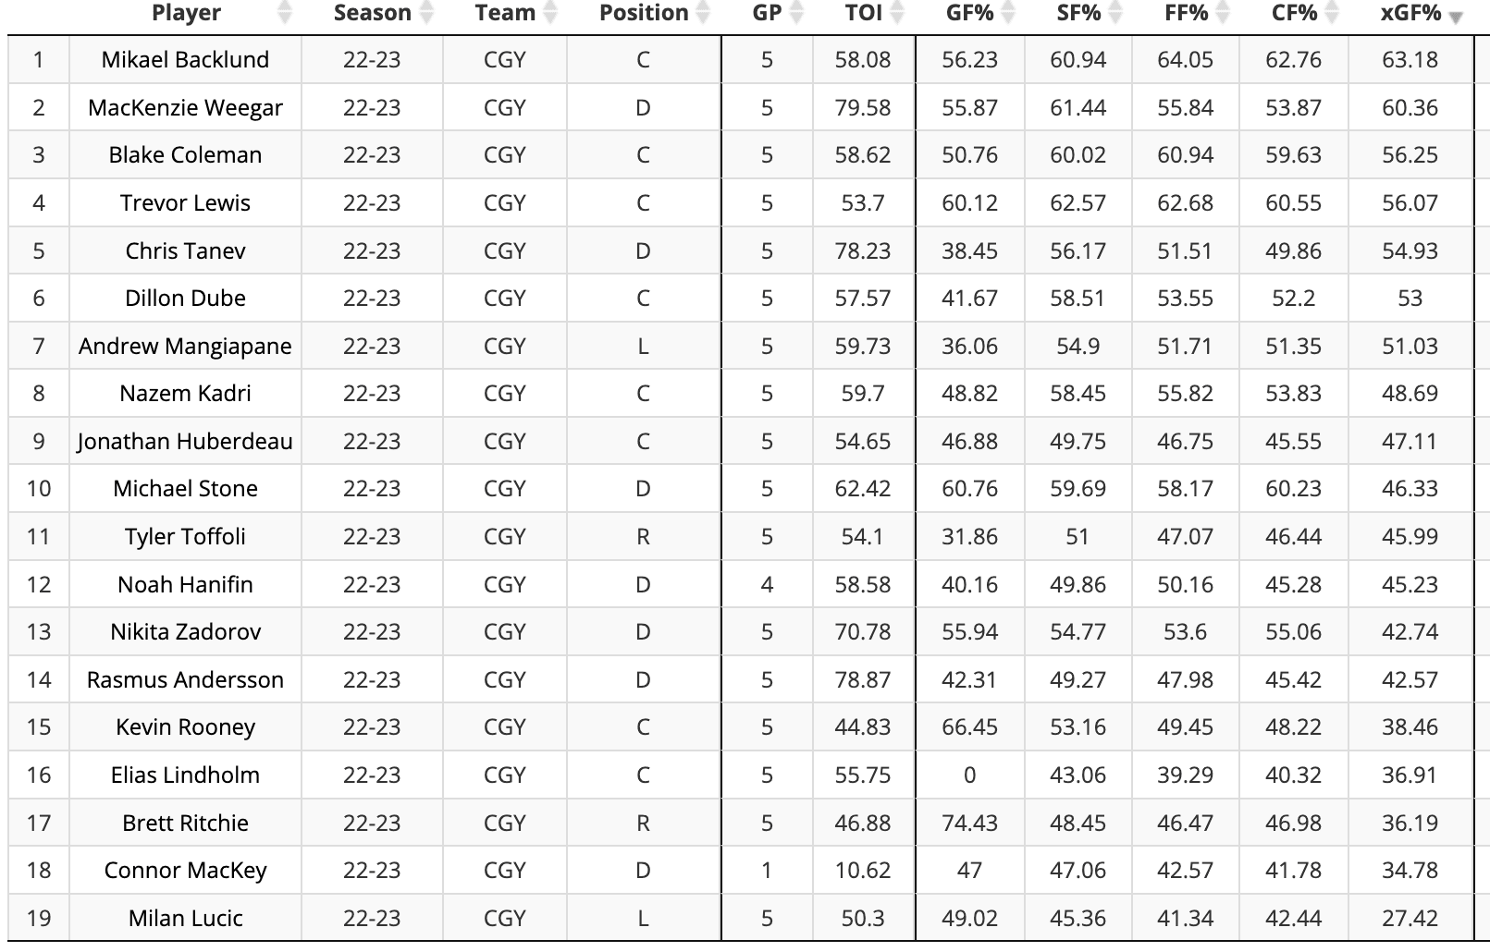Select Mikael Backlund player name

click(185, 60)
